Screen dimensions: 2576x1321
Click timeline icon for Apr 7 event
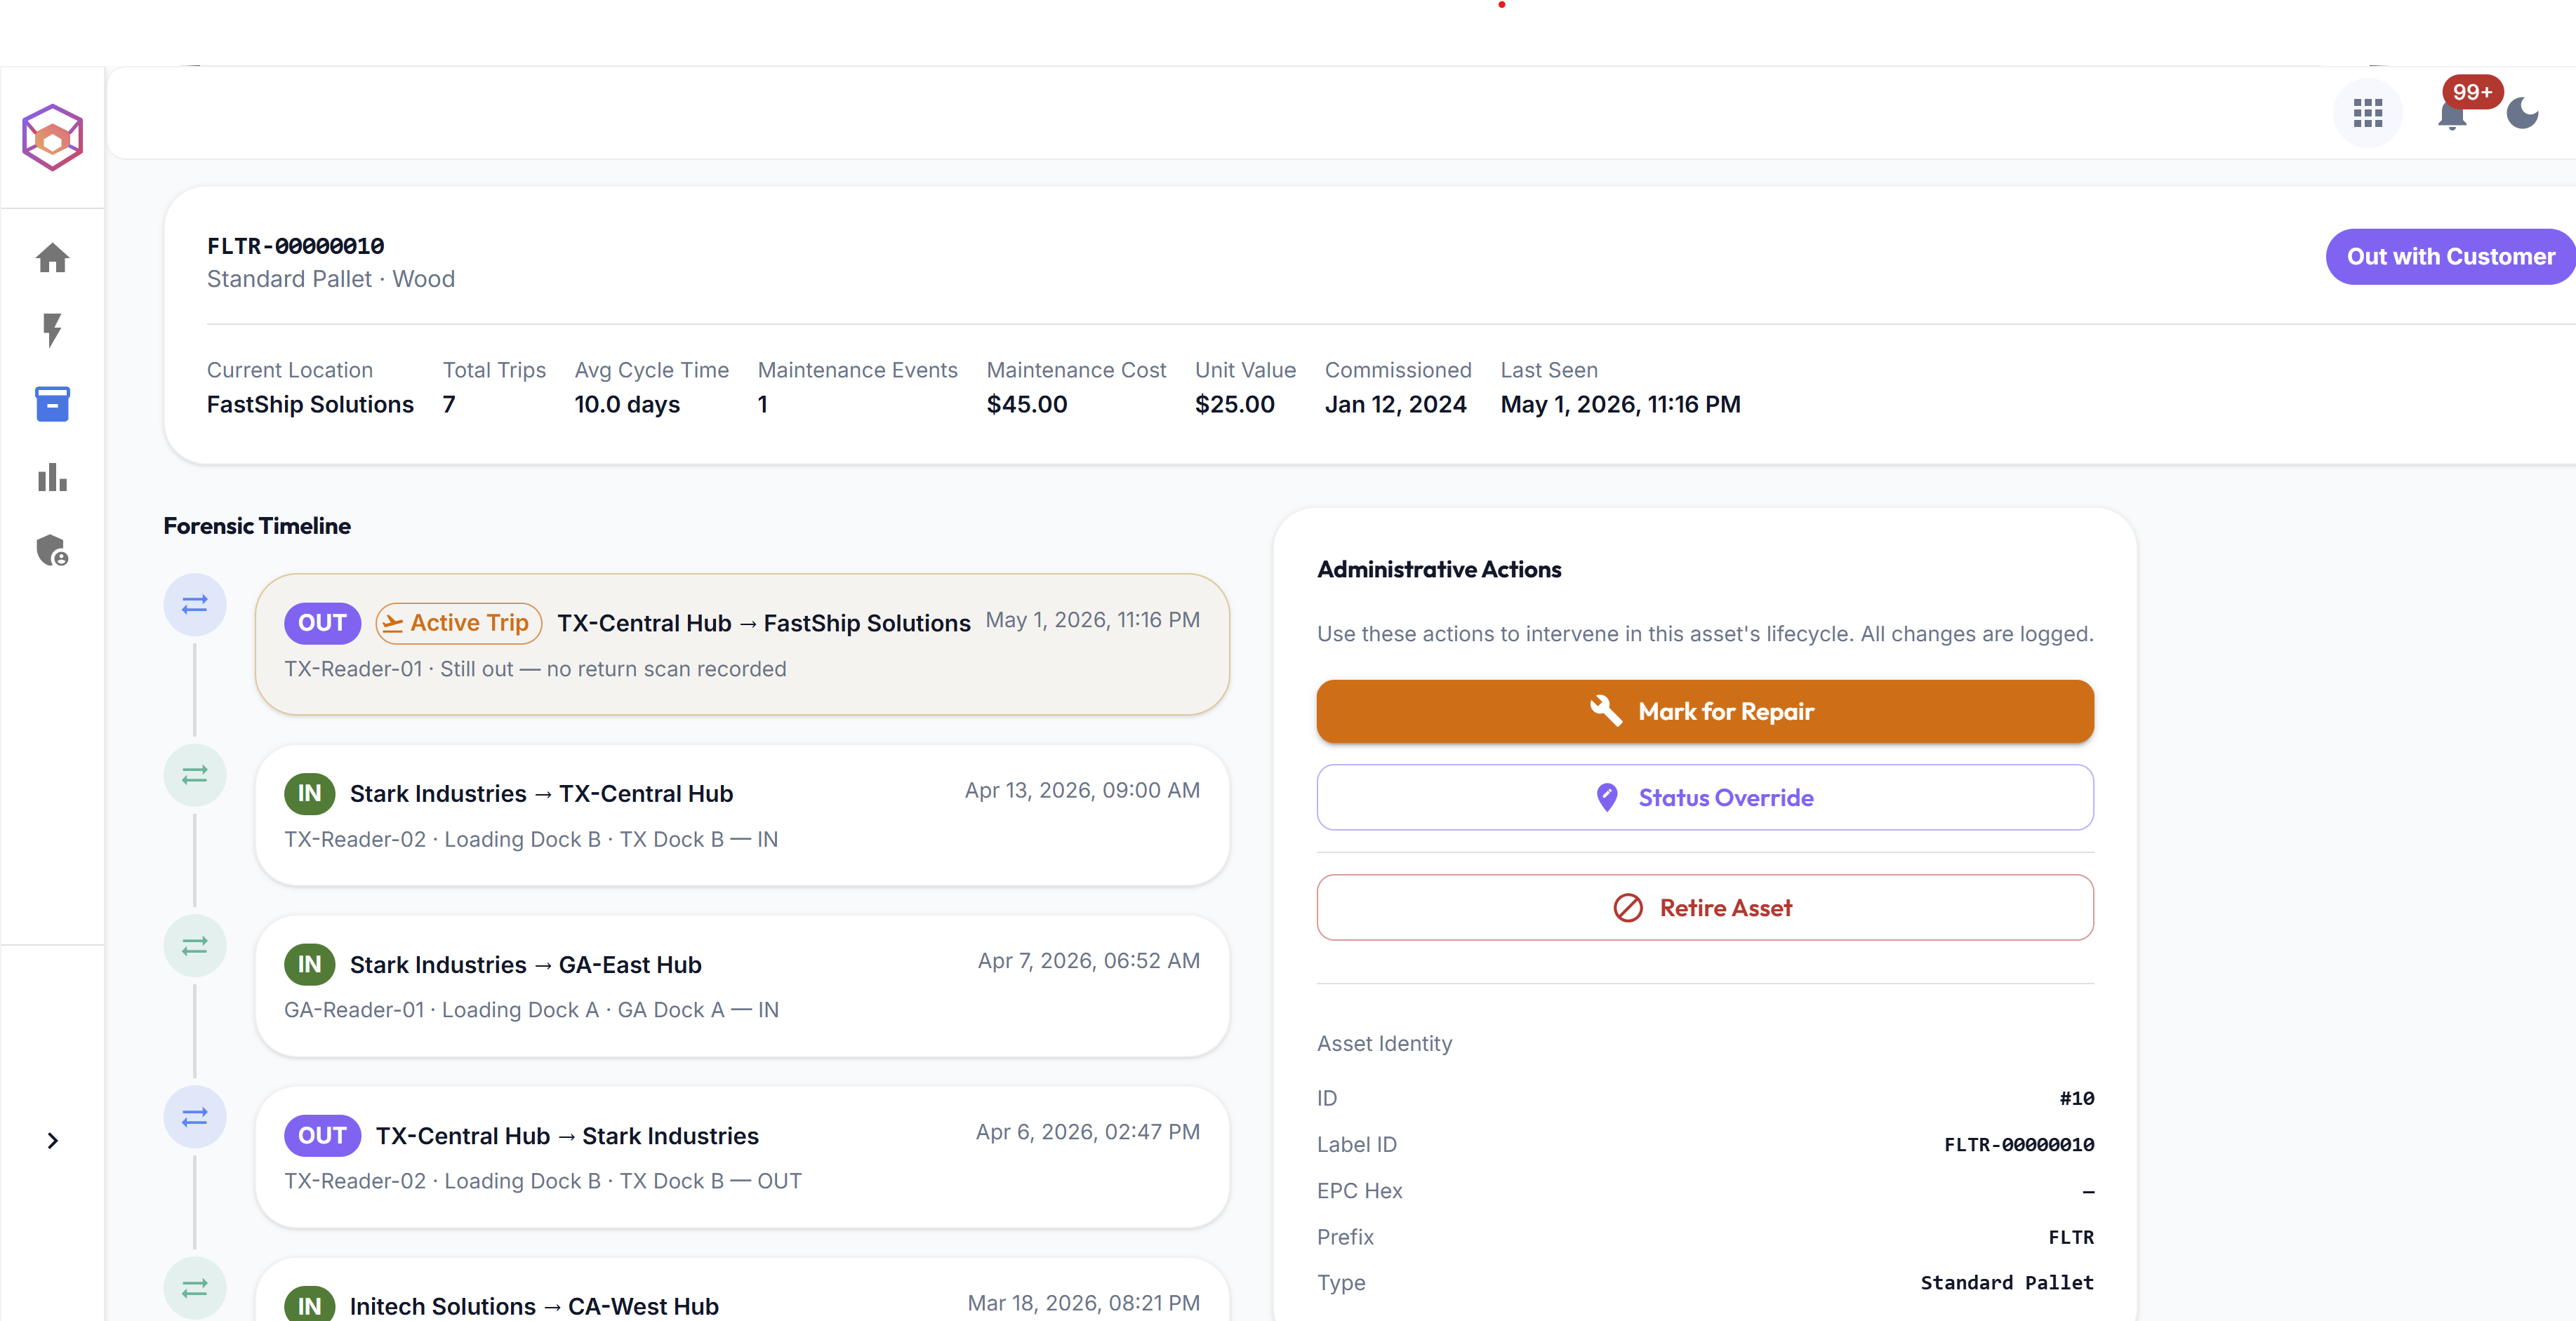(195, 945)
